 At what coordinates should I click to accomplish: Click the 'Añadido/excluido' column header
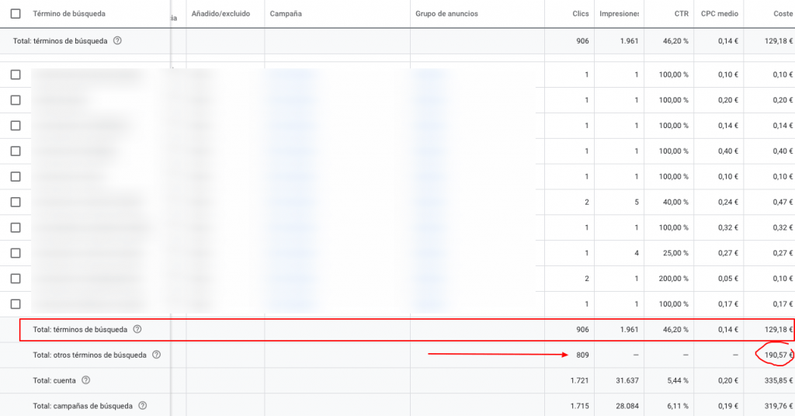coord(220,14)
